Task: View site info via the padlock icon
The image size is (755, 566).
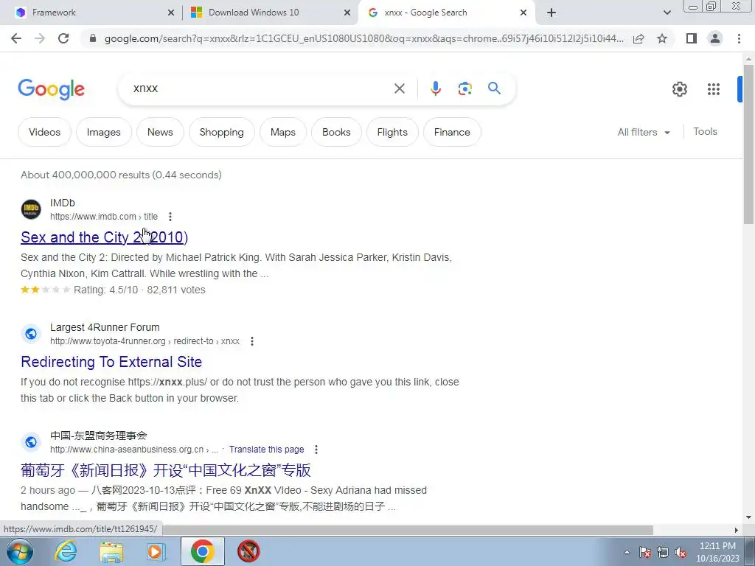Action: [x=94, y=38]
